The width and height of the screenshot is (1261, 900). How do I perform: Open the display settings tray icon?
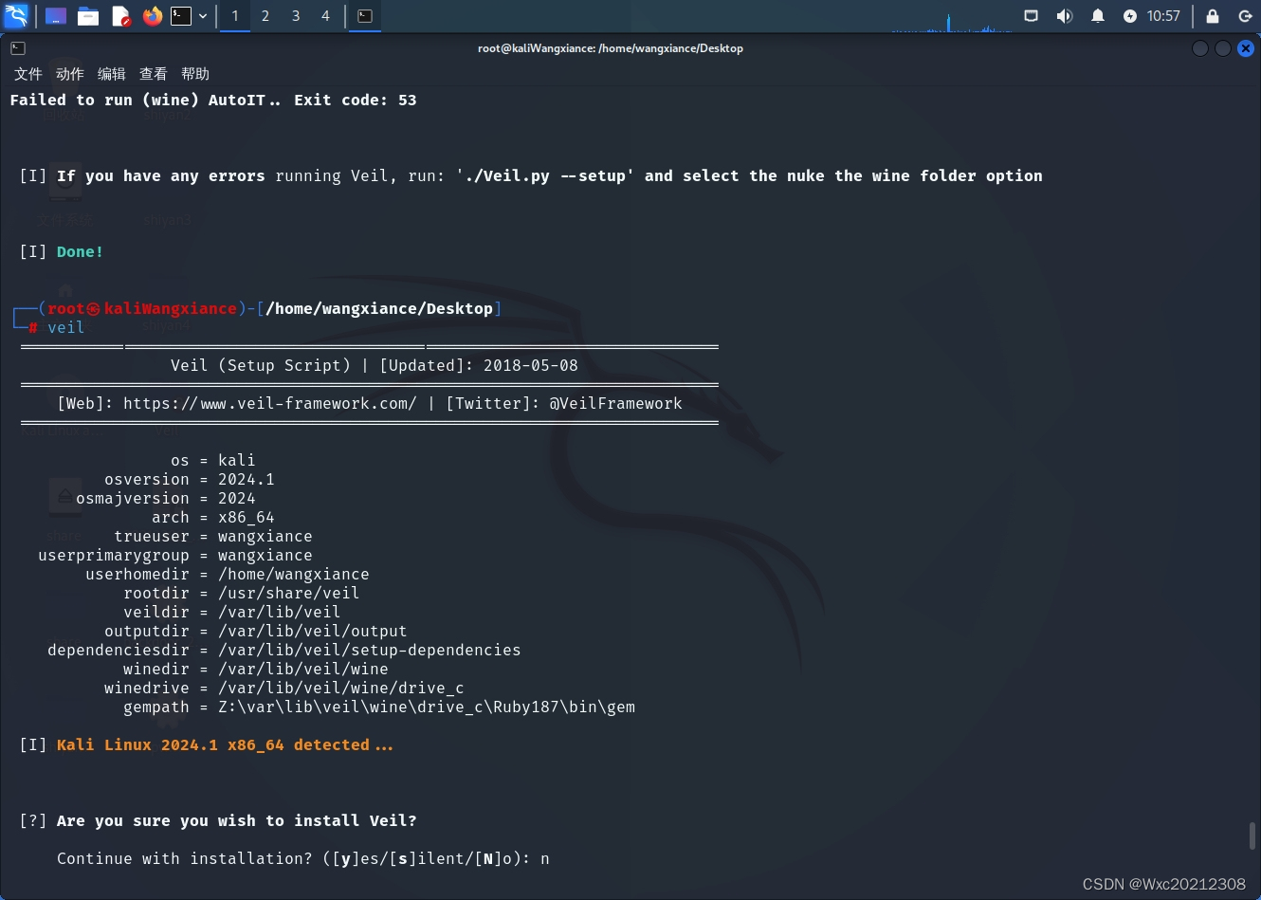click(x=1032, y=16)
